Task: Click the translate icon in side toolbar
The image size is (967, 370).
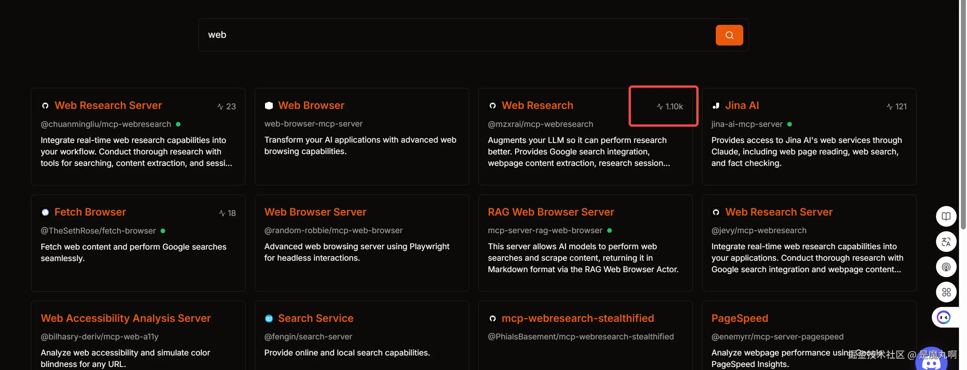Action: pyautogui.click(x=946, y=242)
